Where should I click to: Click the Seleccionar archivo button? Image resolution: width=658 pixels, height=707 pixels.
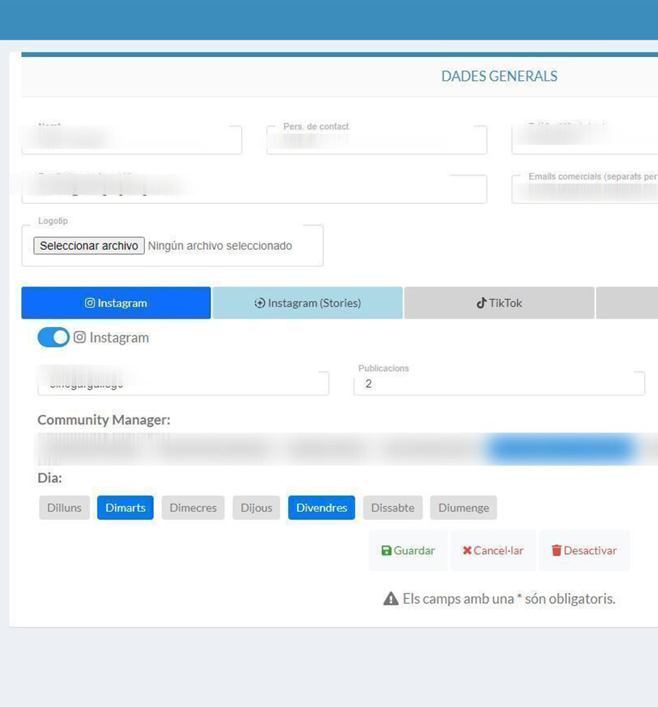pos(89,246)
